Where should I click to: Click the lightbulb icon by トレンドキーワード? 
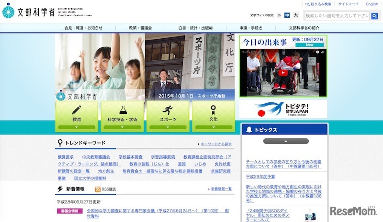click(60, 143)
